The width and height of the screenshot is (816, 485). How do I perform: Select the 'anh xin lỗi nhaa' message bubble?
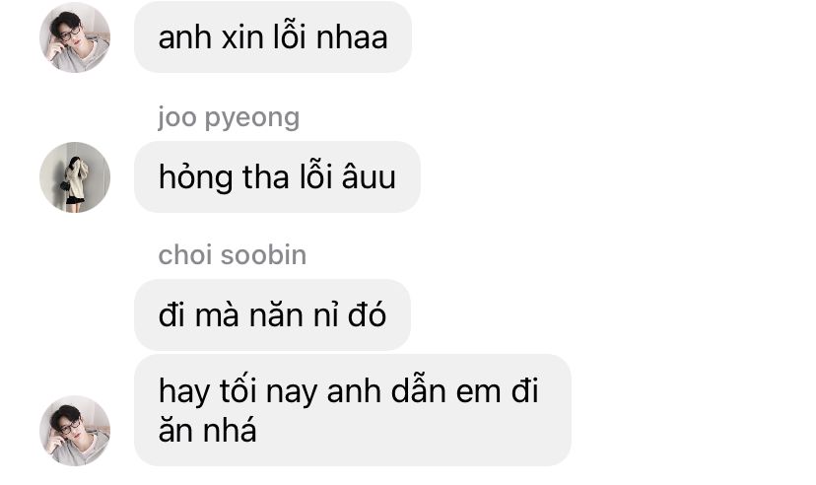(x=273, y=36)
